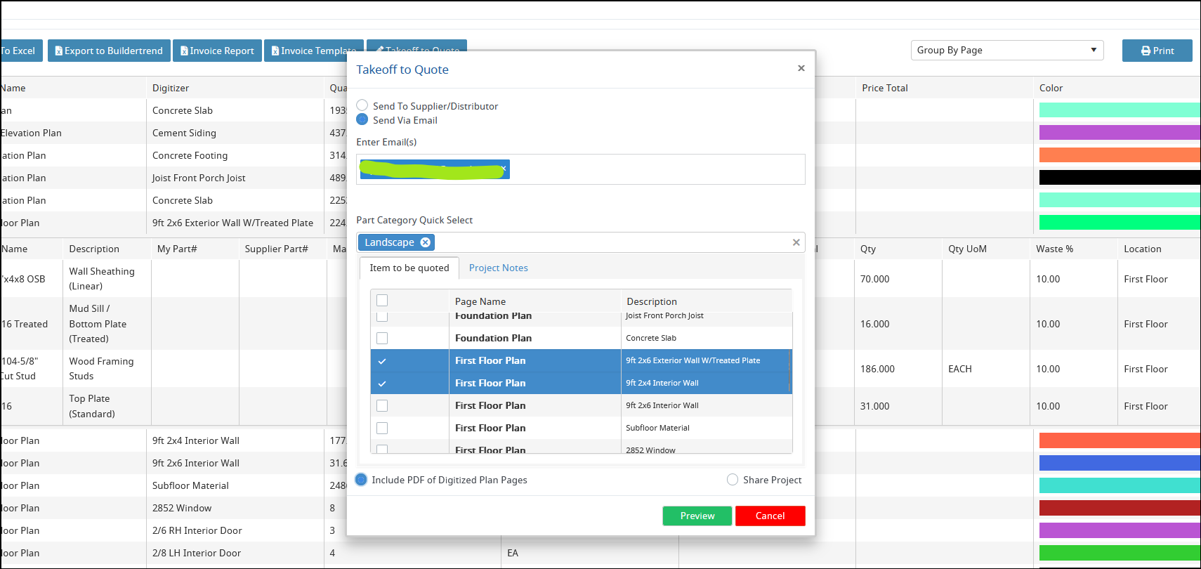Click the purple swatch for Cement Siding
This screenshot has width=1201, height=569.
pyautogui.click(x=1120, y=132)
